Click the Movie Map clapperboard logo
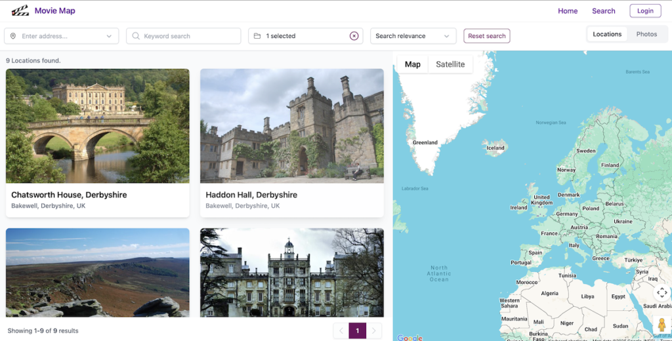This screenshot has width=672, height=341. coord(20,10)
